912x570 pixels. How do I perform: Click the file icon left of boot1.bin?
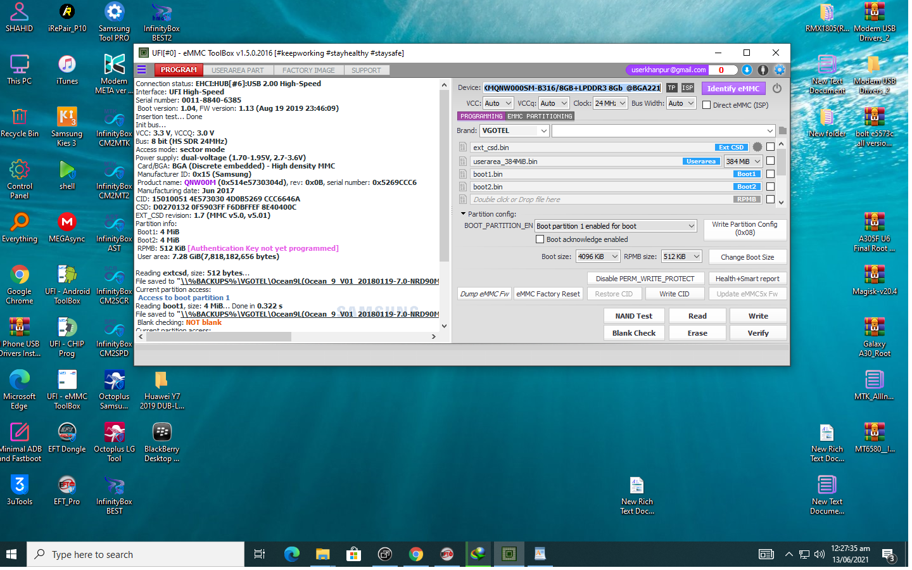(463, 174)
